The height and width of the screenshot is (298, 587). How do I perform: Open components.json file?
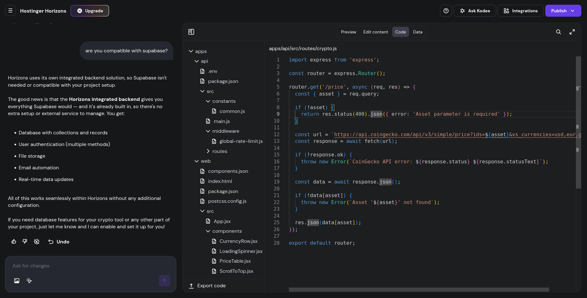[x=224, y=171]
